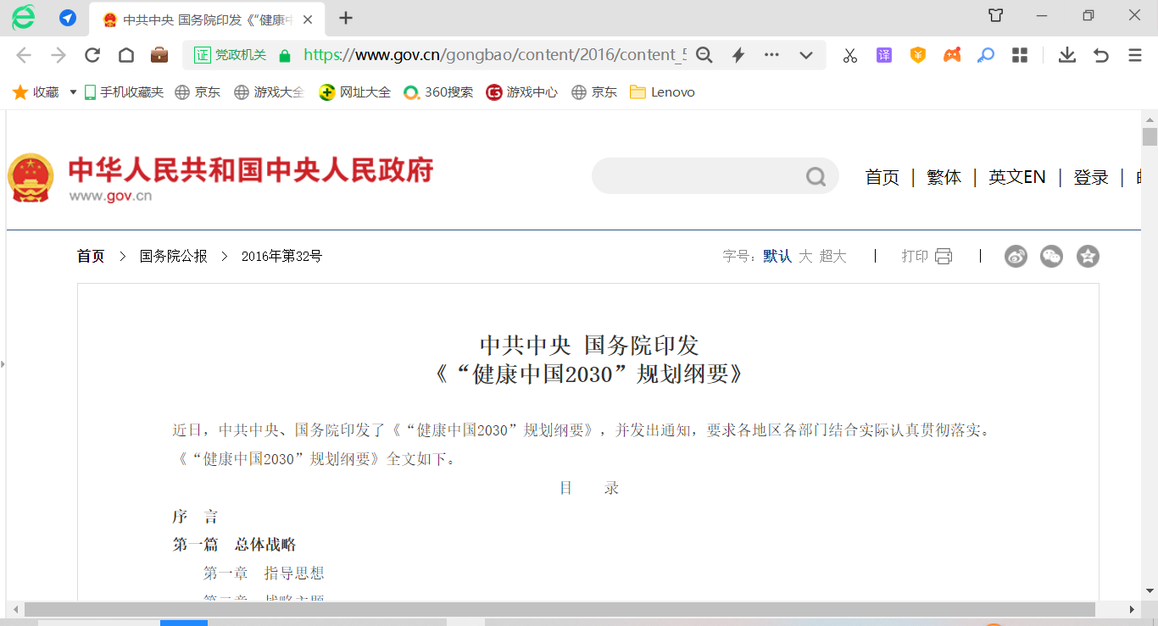Viewport: 1158px width, 626px height.
Task: Click the lightning speed mode icon
Action: coord(738,55)
